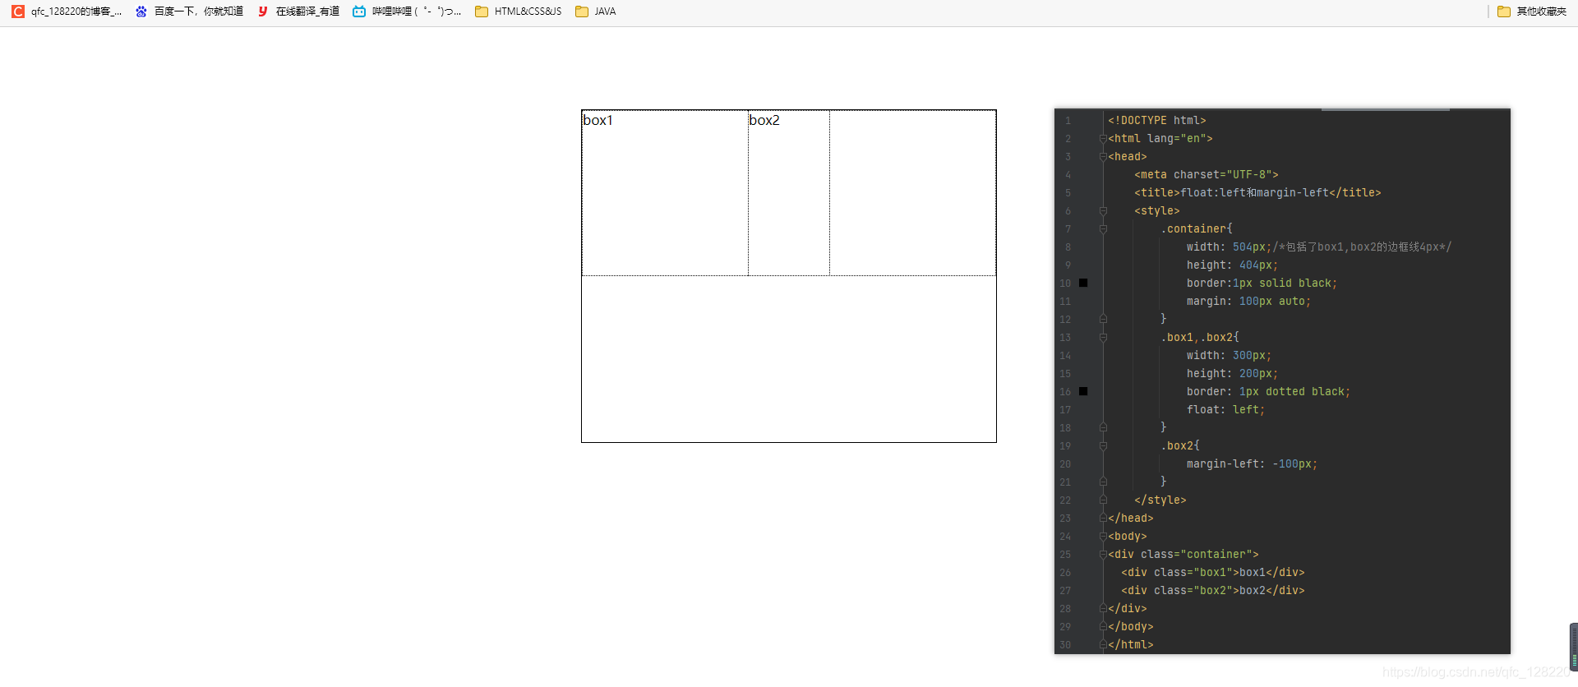Click the black color swatch on line 10

[x=1083, y=283]
